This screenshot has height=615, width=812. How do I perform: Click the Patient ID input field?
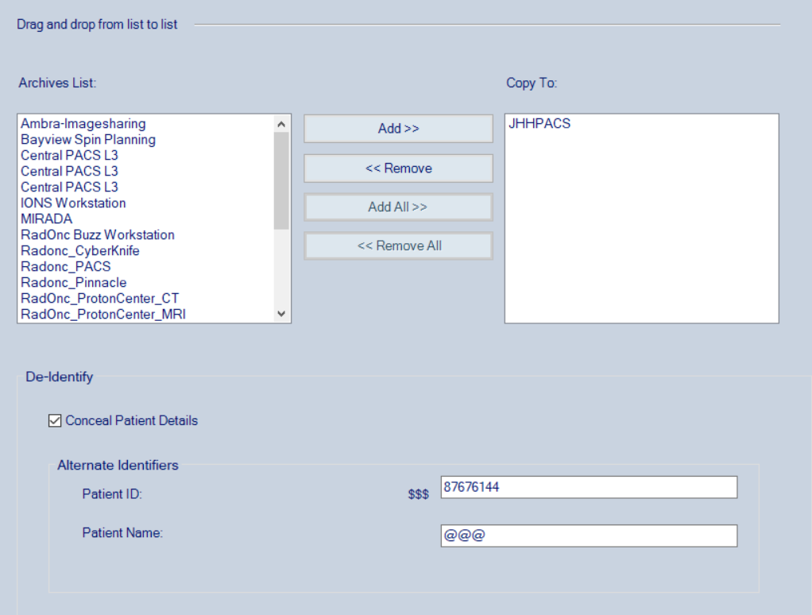tap(588, 487)
